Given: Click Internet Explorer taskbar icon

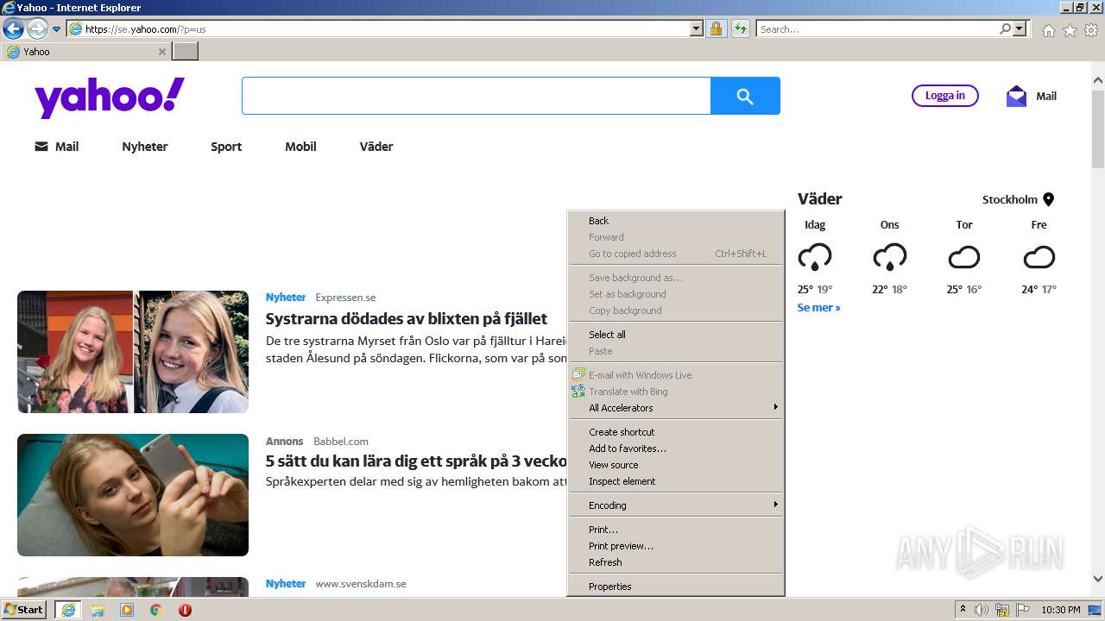Looking at the screenshot, I should [x=67, y=610].
